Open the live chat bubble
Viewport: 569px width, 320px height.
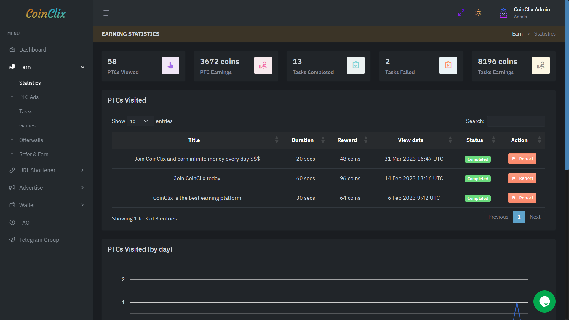tap(544, 301)
